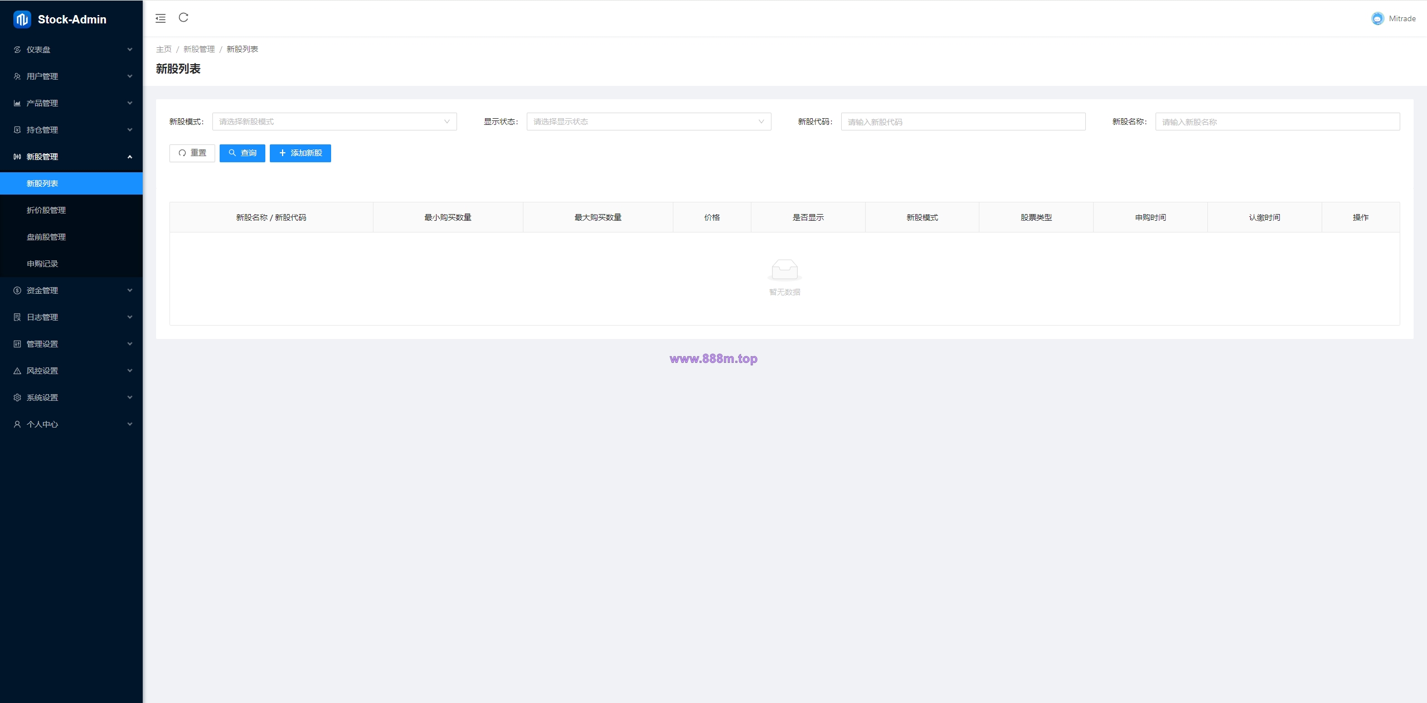This screenshot has height=703, width=1427.
Task: Select 新股列表 in the sidebar
Action: pos(71,183)
